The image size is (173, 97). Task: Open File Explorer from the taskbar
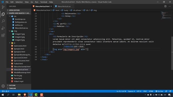tap(19, 95)
